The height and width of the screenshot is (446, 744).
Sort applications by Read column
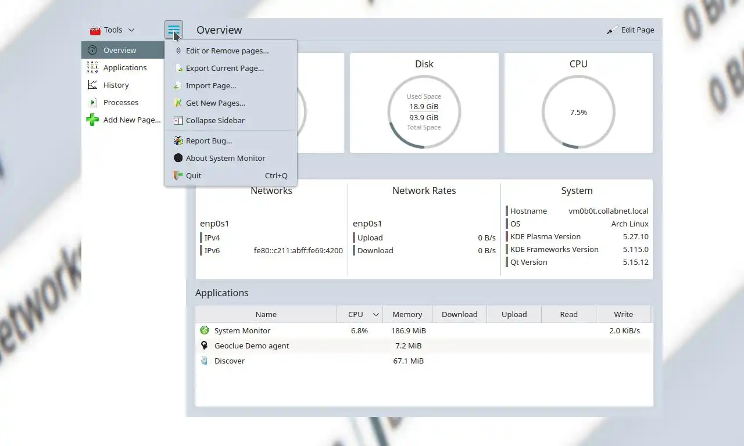click(569, 314)
